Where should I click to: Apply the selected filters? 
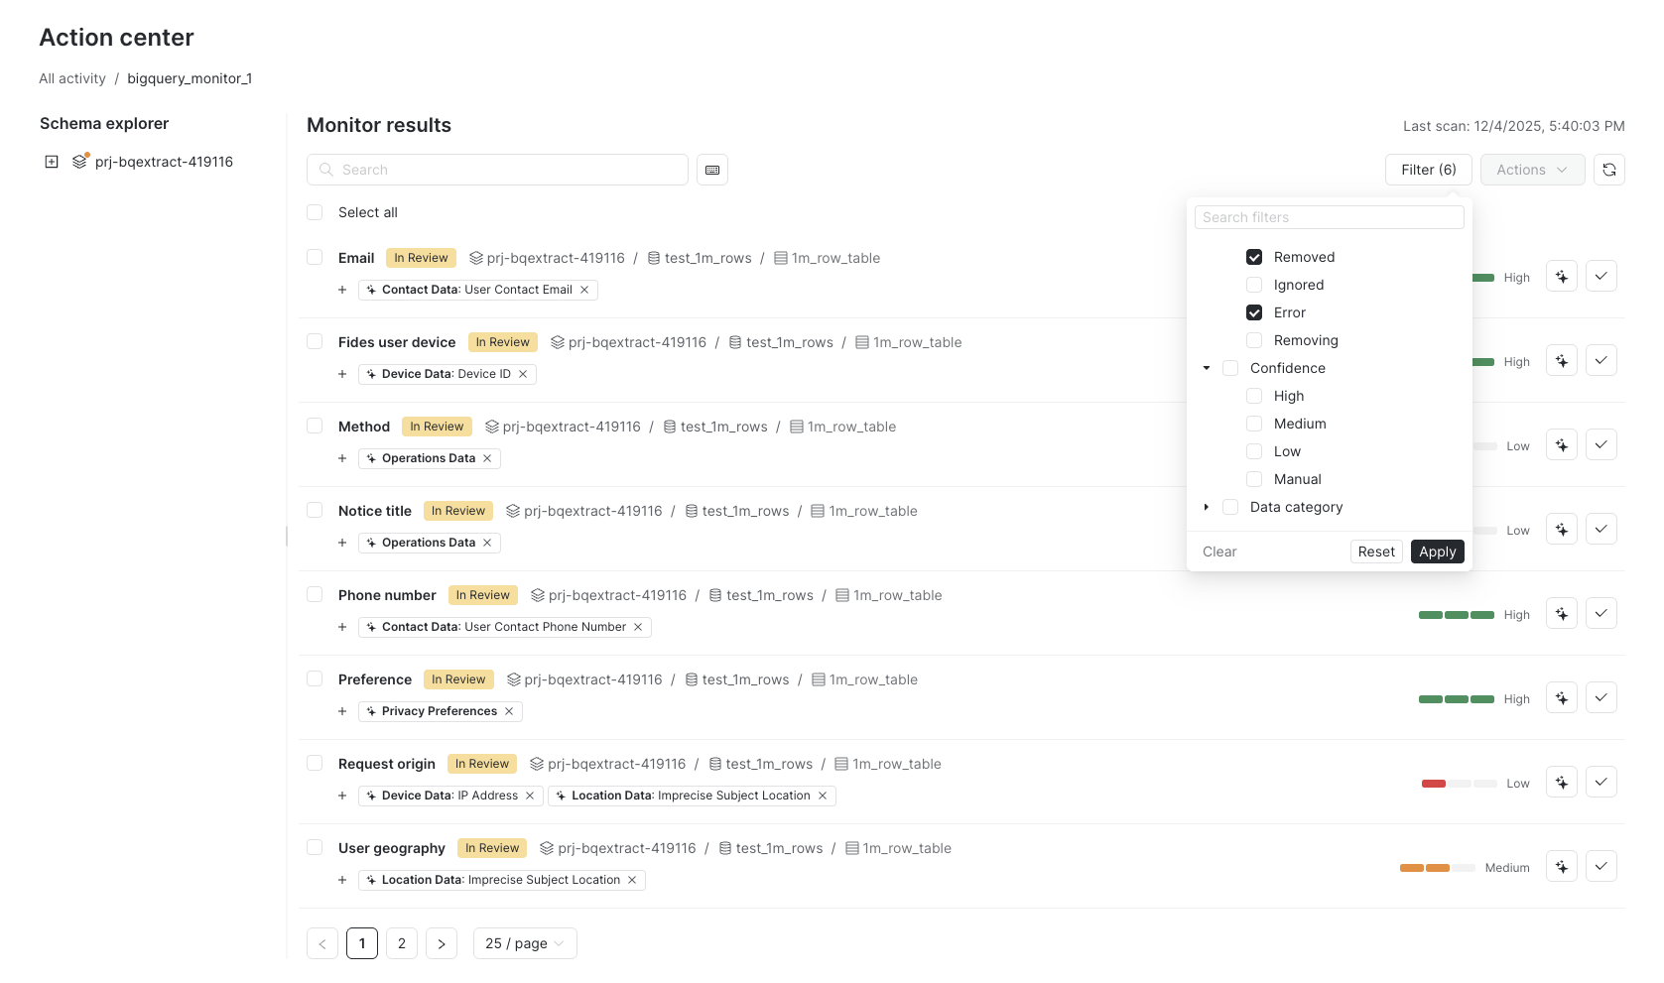coord(1437,552)
